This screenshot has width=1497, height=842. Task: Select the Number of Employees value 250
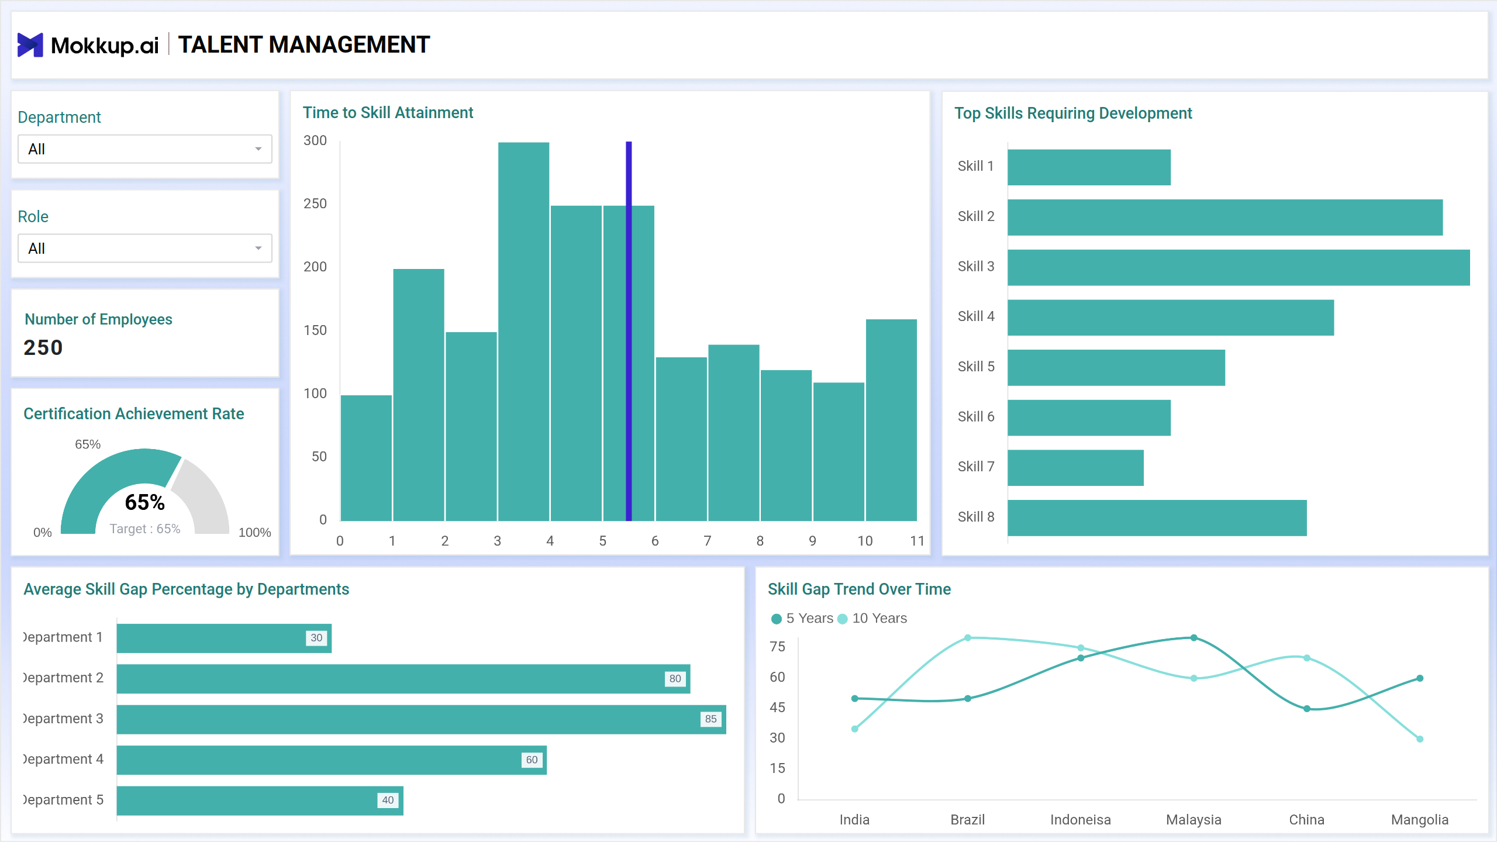click(x=43, y=348)
